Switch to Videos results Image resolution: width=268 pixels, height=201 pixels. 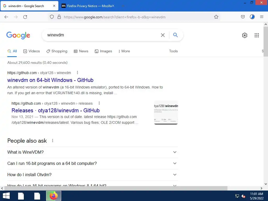point(31,51)
